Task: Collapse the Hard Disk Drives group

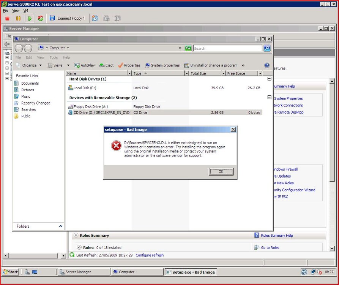Action: click(x=270, y=79)
